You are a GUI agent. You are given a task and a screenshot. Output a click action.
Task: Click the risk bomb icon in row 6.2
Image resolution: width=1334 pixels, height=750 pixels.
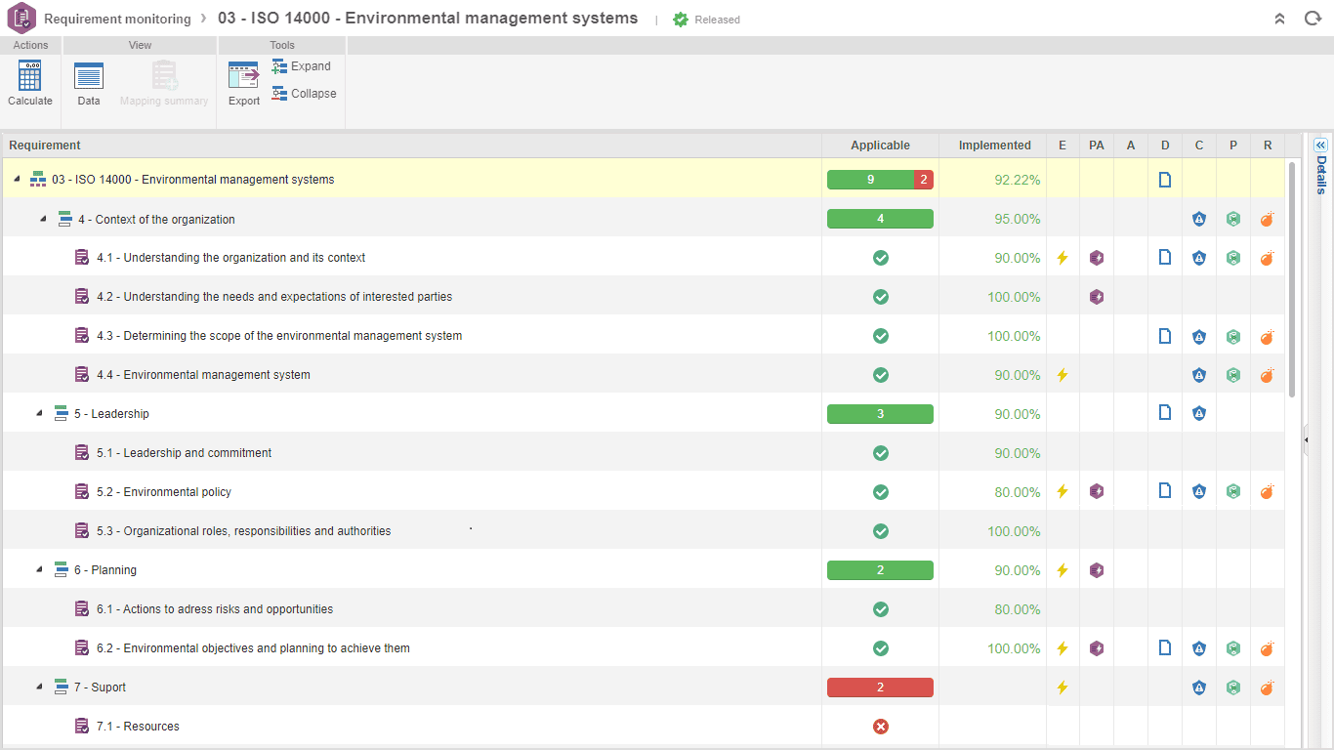click(x=1267, y=648)
